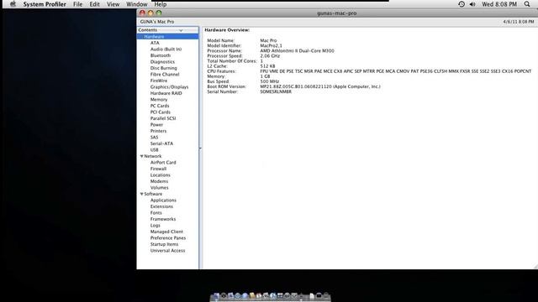Screen dimensions: 538x302
Task: Select Audio (Built In)
Action: [x=166, y=49]
